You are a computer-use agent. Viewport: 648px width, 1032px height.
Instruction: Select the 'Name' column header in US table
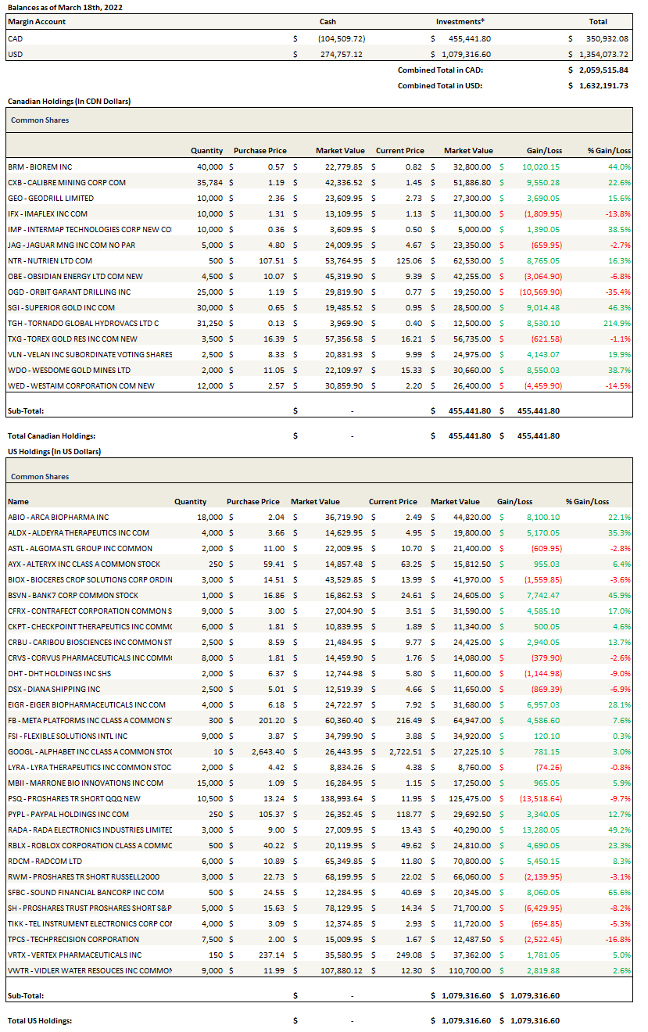pos(18,501)
